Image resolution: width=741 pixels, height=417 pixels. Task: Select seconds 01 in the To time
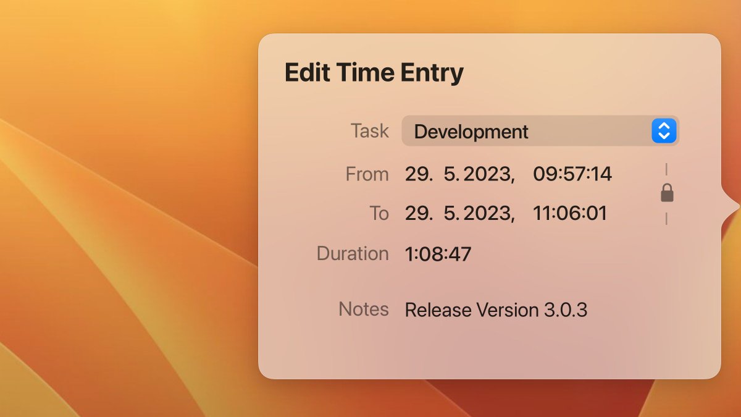[x=597, y=214]
